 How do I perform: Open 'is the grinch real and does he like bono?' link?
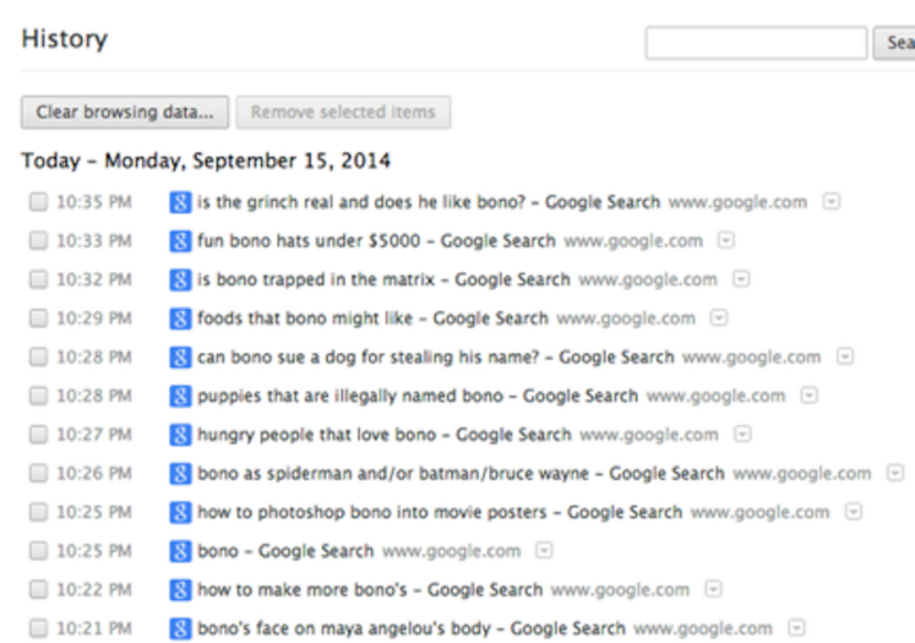point(428,202)
